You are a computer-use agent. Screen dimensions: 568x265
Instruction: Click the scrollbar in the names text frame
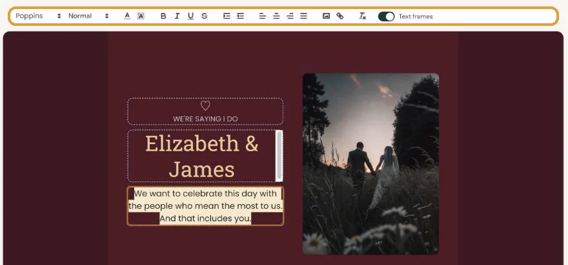coord(279,156)
